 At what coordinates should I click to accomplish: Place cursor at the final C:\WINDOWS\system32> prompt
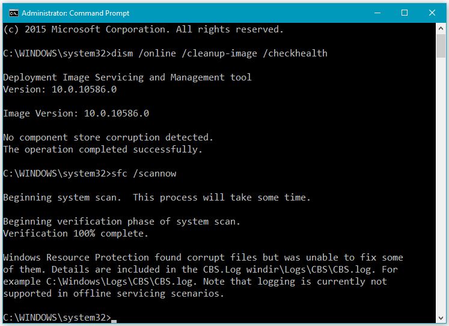pos(114,318)
